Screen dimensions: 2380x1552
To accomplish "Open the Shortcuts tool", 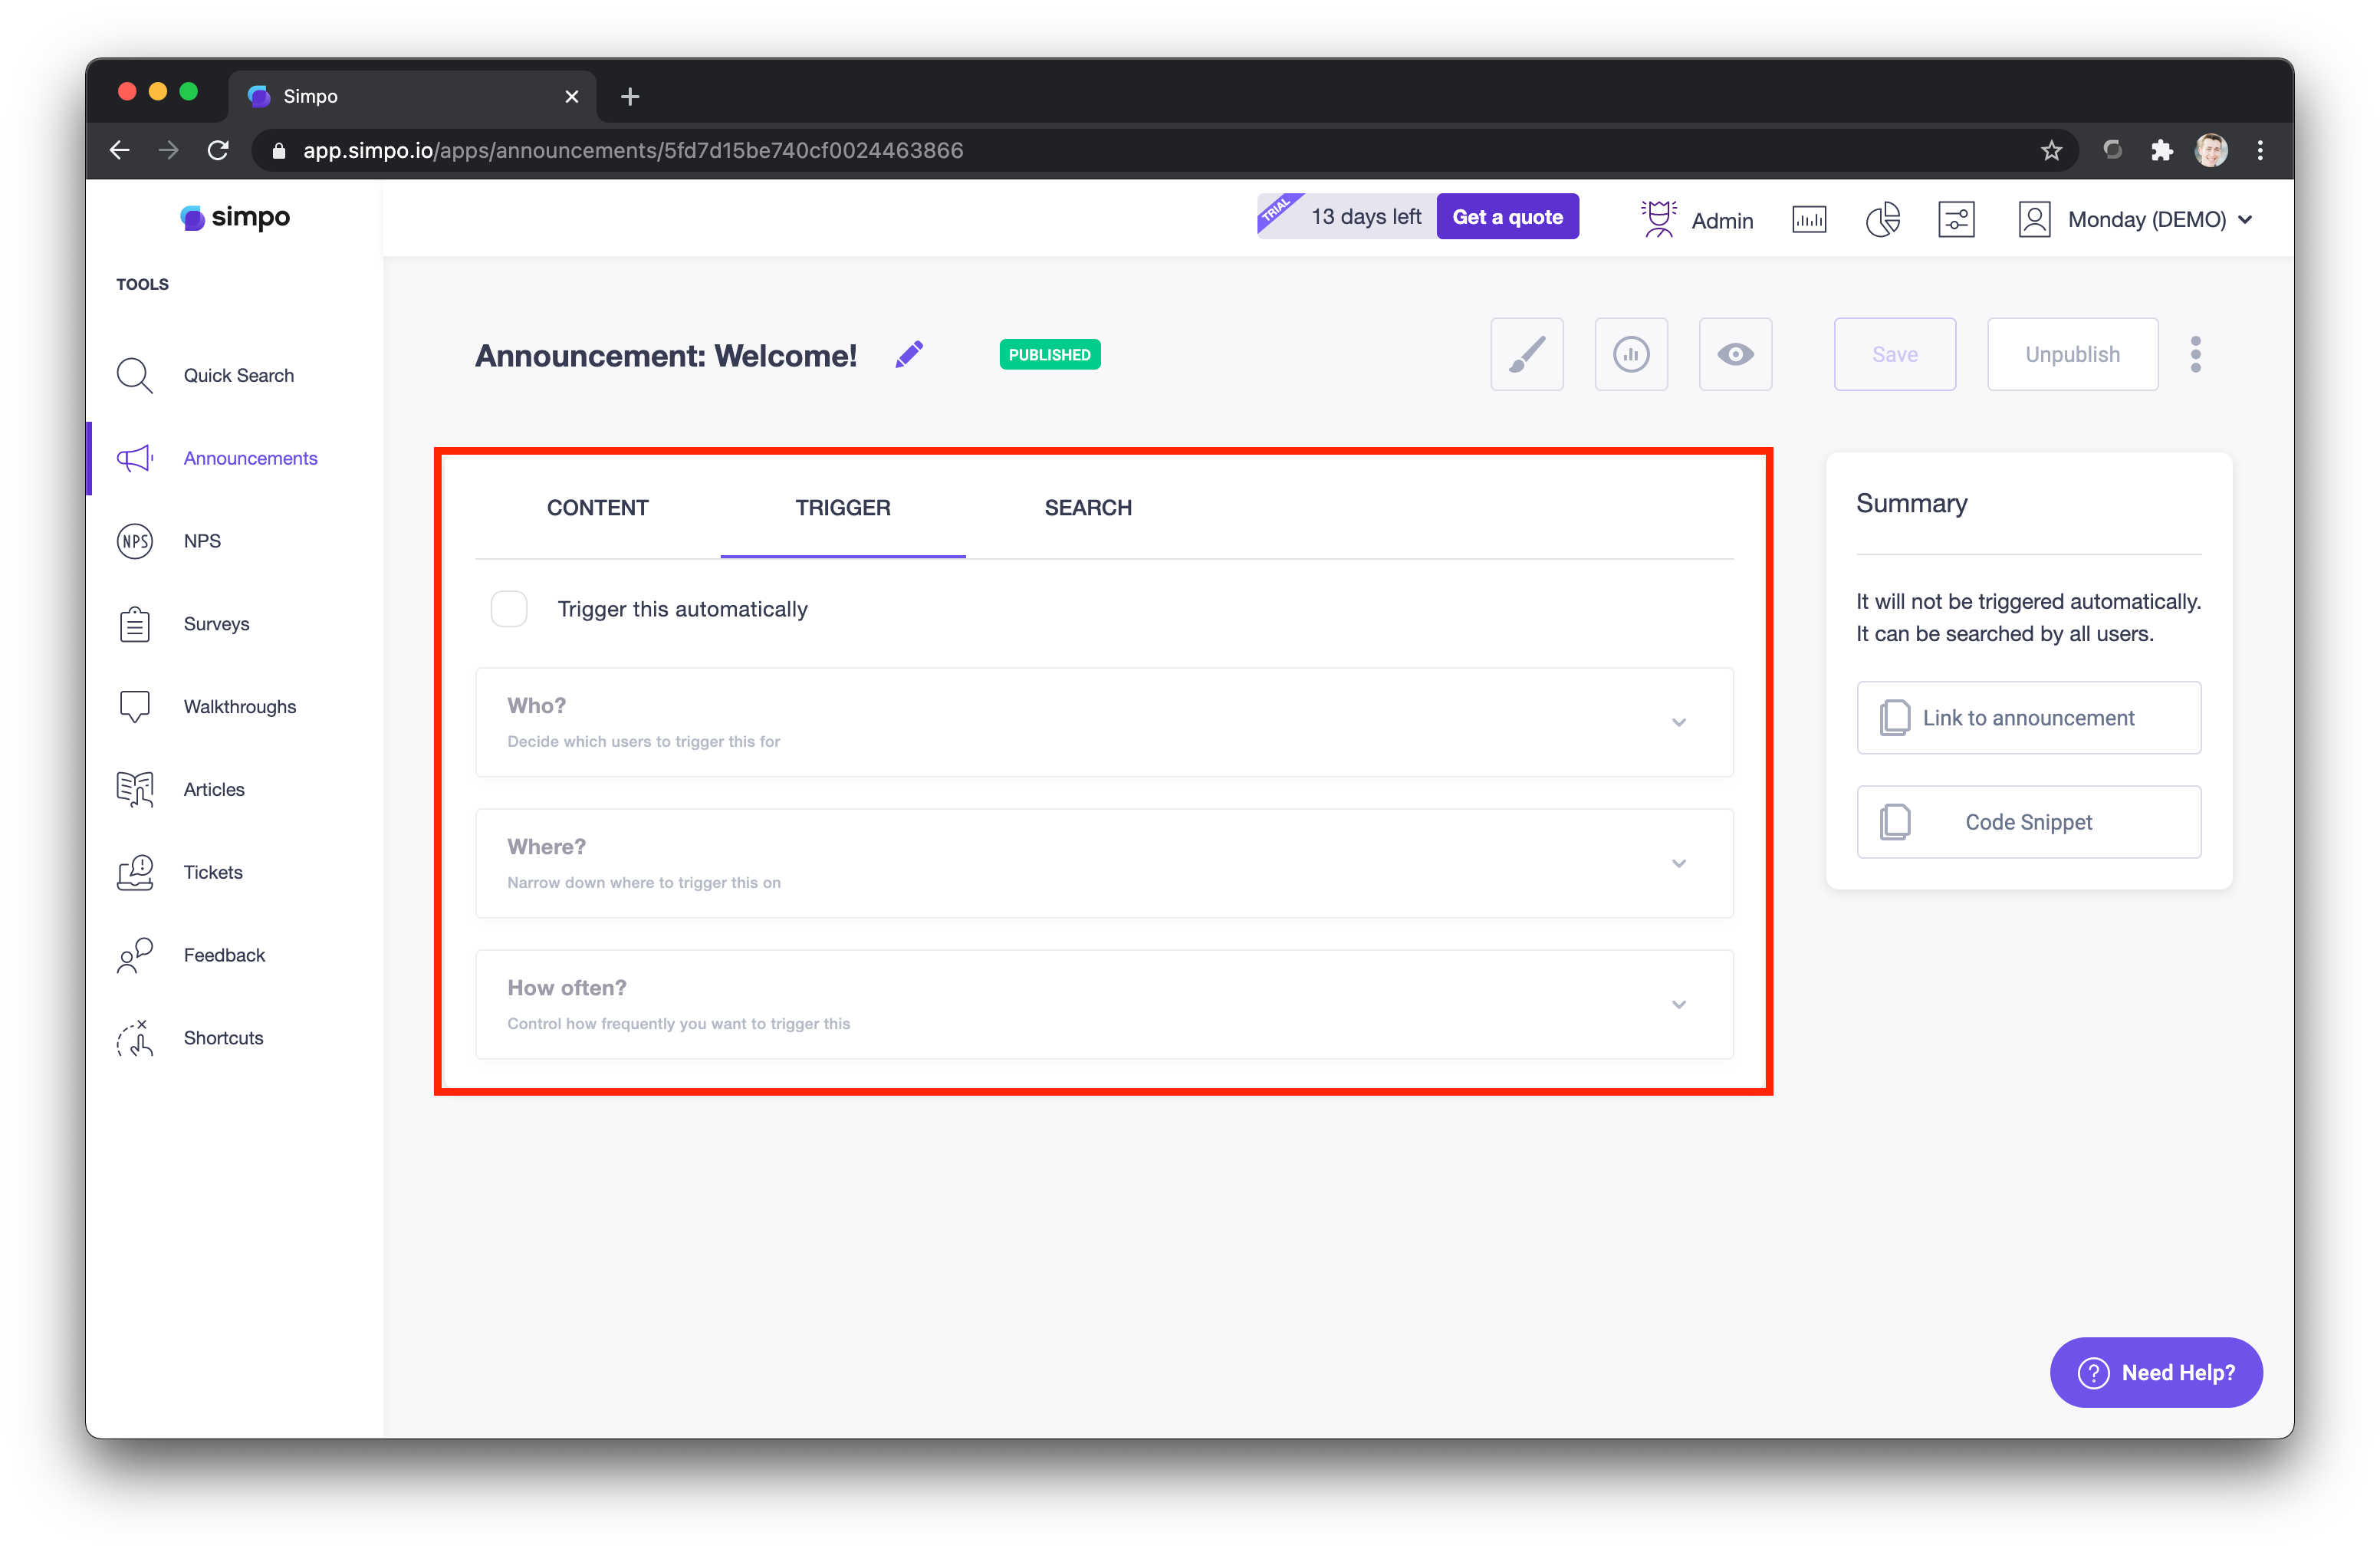I will point(189,1038).
